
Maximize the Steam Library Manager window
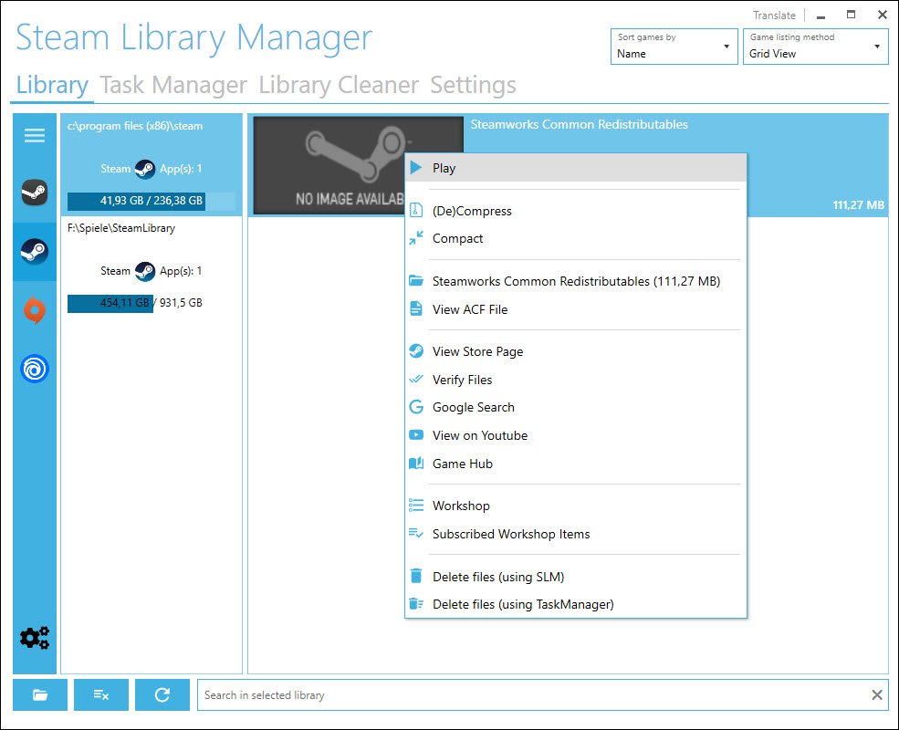coord(852,15)
